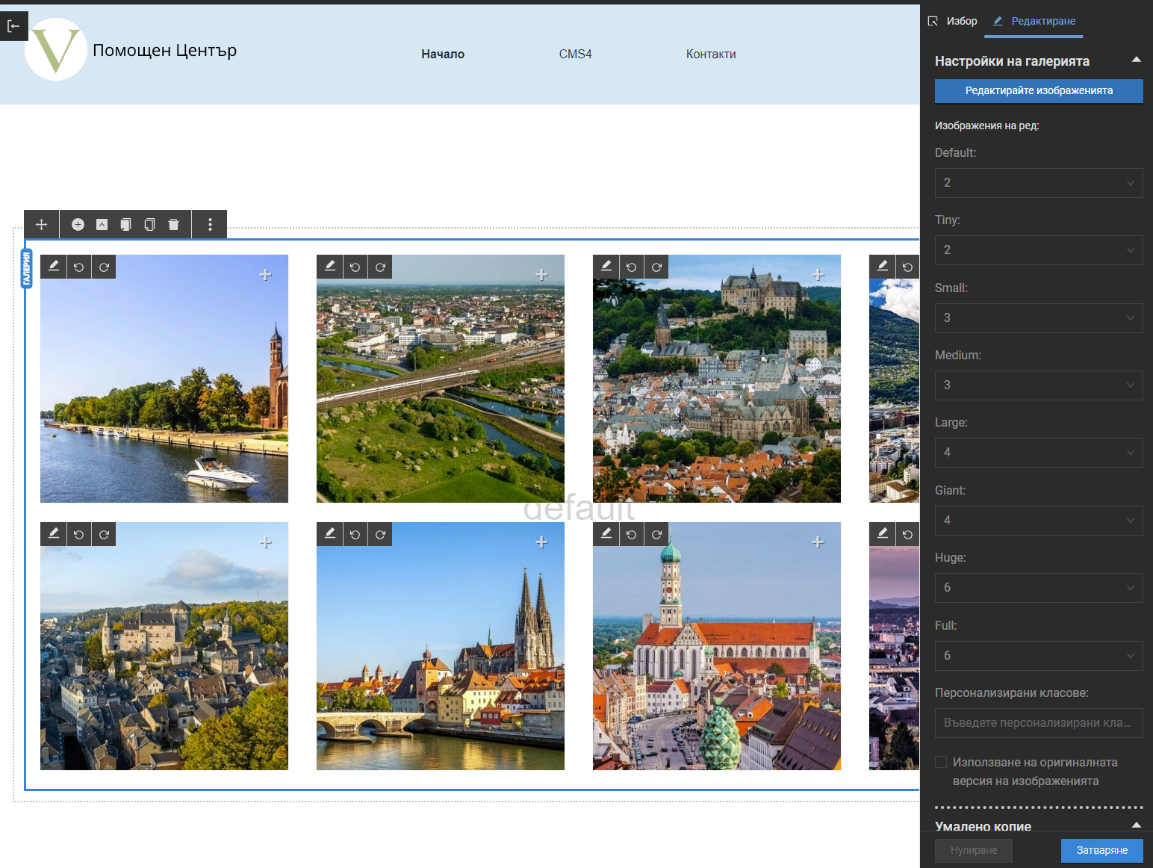The width and height of the screenshot is (1153, 868).
Task: Click the custom classes input field
Action: [1038, 723]
